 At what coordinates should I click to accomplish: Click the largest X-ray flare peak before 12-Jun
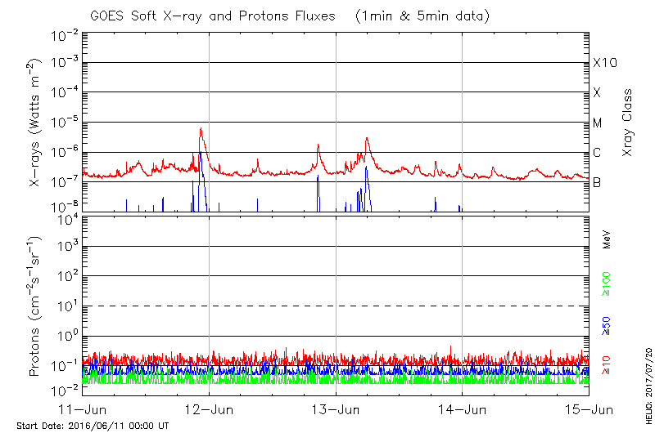[x=201, y=129]
